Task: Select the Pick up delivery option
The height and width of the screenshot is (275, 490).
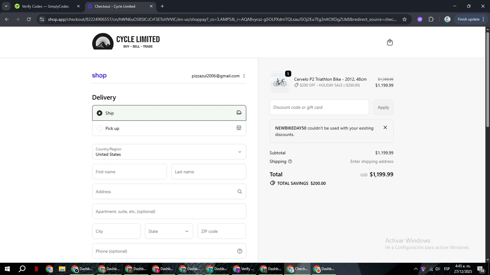Action: click(169, 128)
